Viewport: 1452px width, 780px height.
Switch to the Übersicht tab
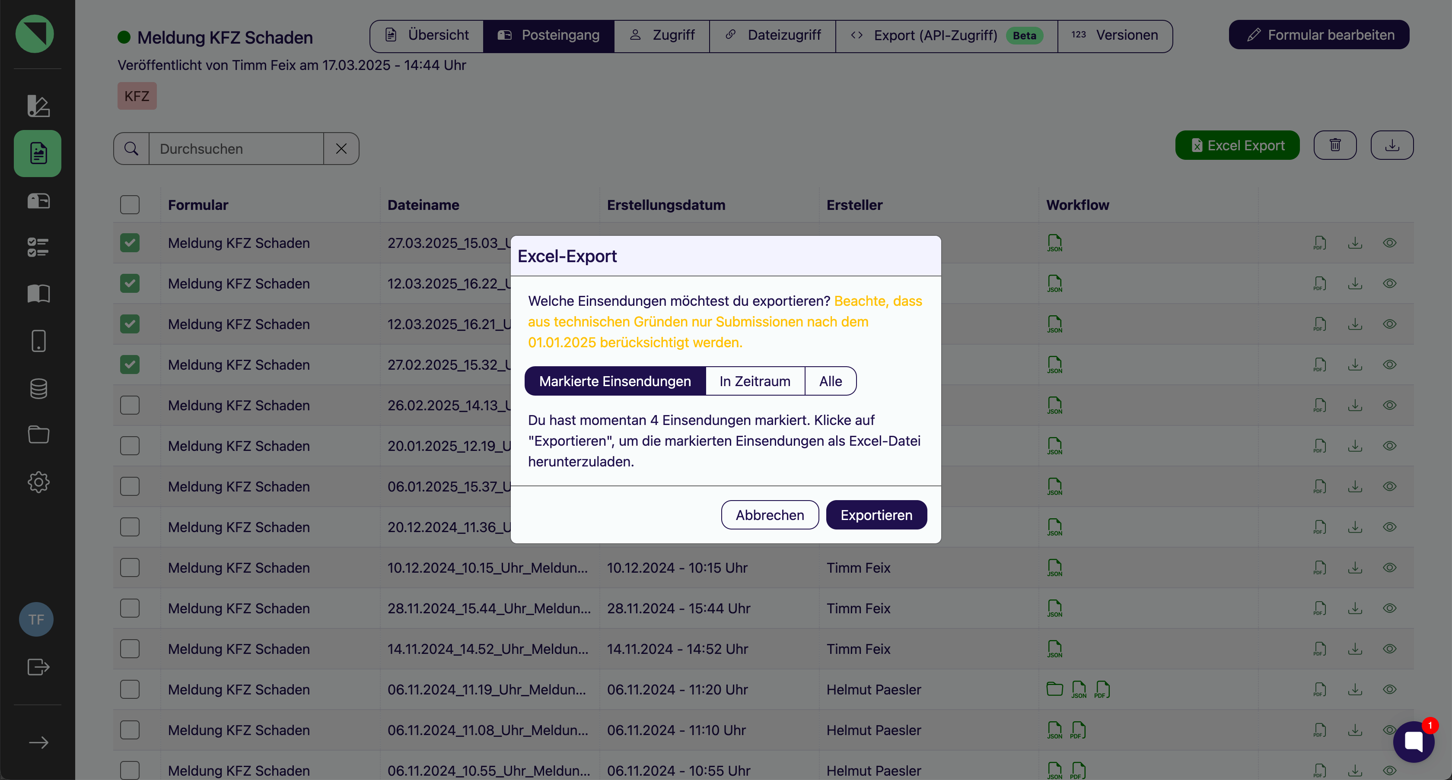[x=427, y=35]
